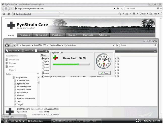Screen dimensions: 165x126
Task: Select Common Files folder in tree
Action: coord(23,81)
